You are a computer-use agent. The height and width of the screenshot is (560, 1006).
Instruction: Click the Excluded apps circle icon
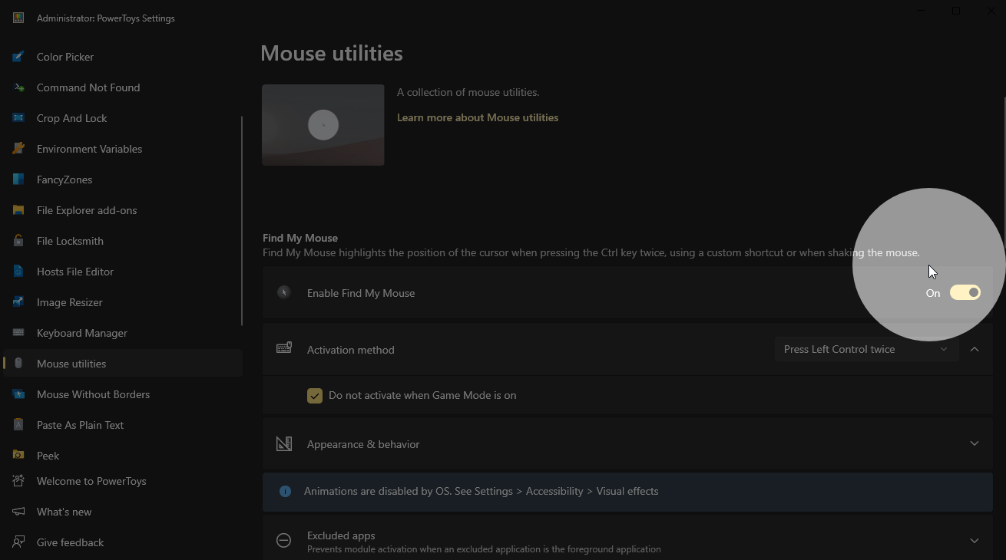(283, 540)
